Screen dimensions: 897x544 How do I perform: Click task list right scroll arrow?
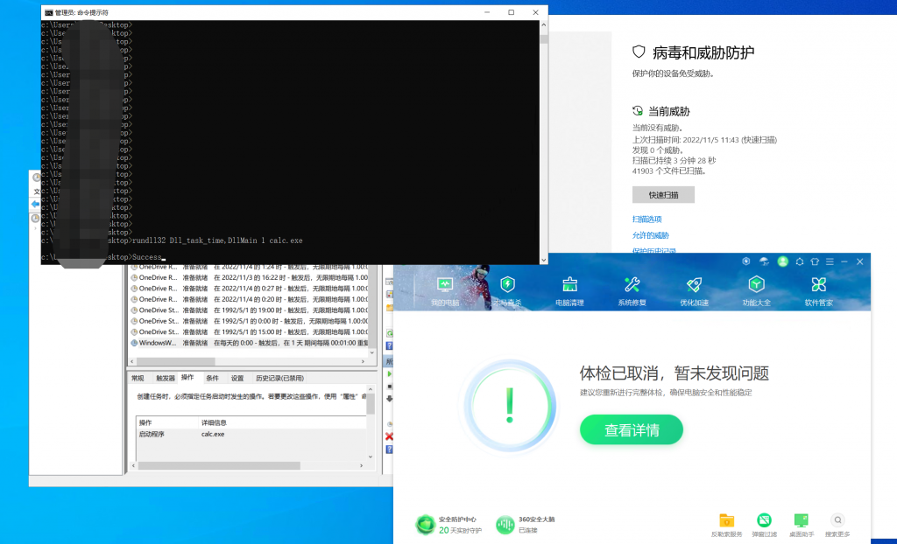[363, 362]
